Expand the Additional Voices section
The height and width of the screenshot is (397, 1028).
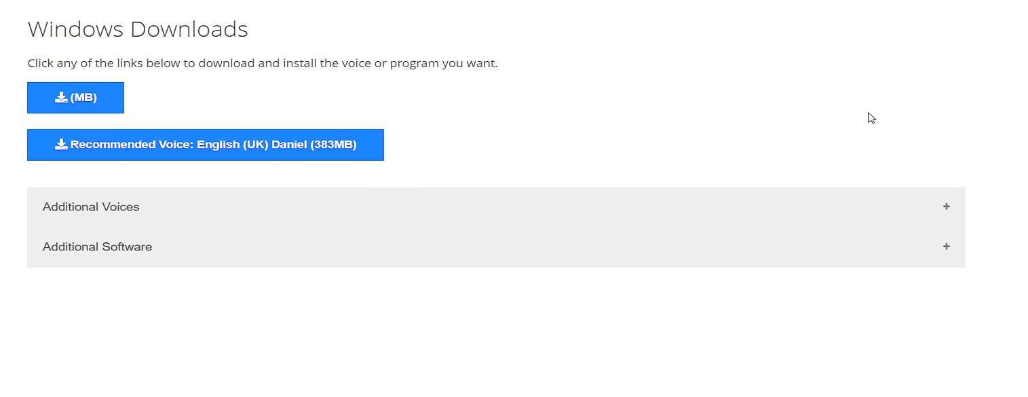coord(495,207)
